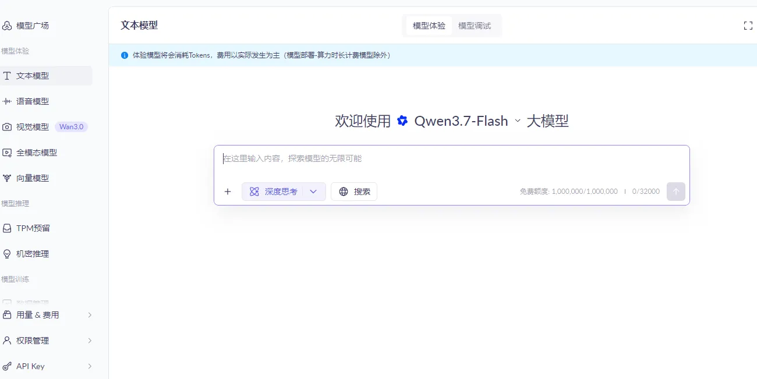
Task: Click the 用量 & 费用 wallet icon
Action: (x=7, y=315)
